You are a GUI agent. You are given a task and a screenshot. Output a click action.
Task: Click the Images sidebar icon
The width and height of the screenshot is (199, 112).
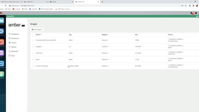(x=10, y=43)
